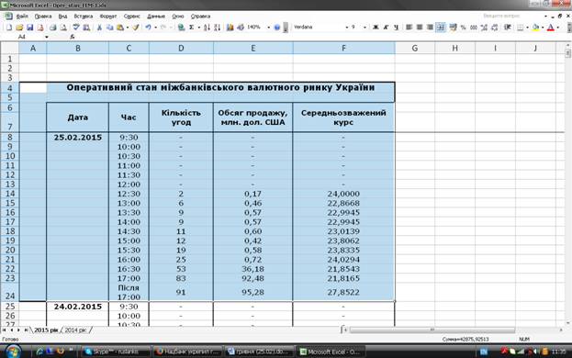Viewport: 572px width, 358px height.
Task: Open the undo history dropdown arrow
Action: [x=155, y=28]
